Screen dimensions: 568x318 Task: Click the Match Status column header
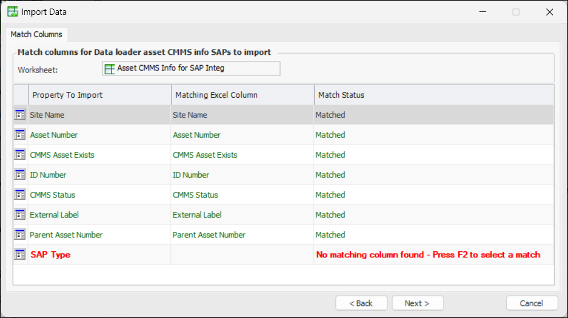(433, 95)
